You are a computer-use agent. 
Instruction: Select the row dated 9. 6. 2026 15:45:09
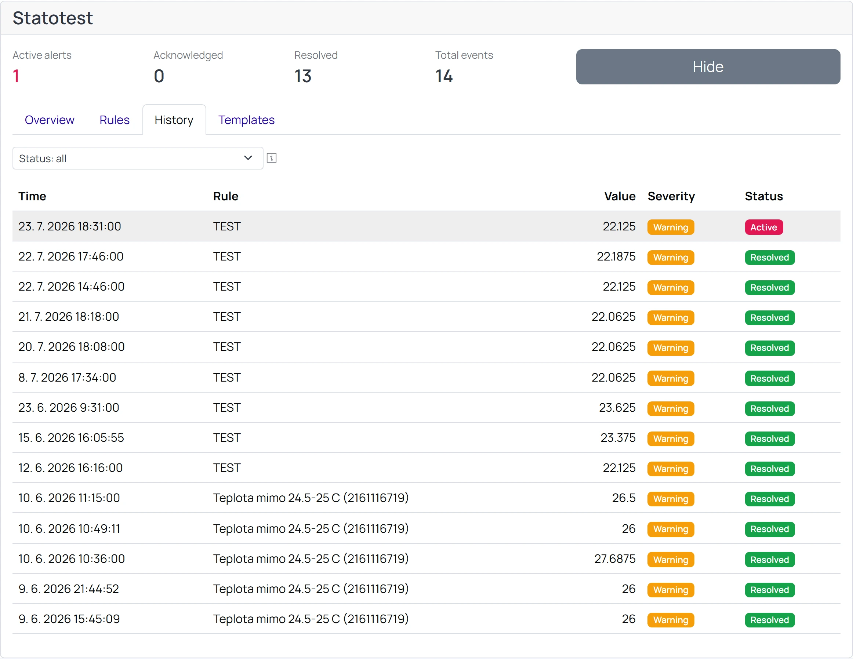(426, 619)
